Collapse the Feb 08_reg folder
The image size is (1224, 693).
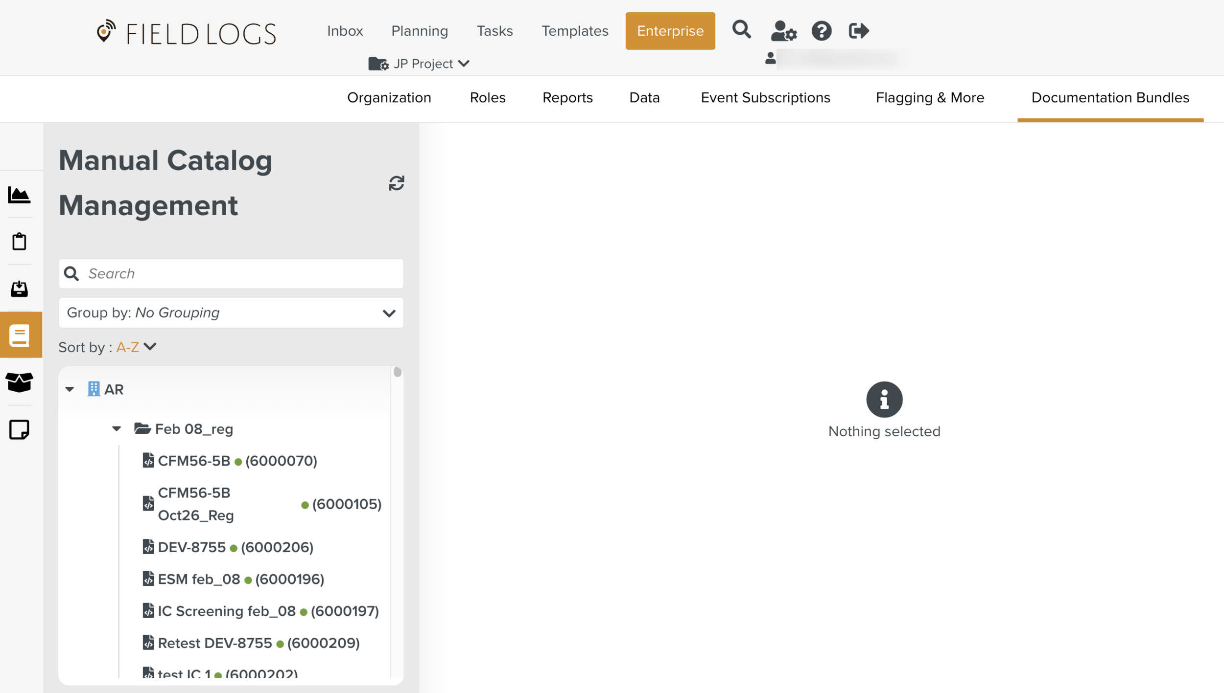117,429
